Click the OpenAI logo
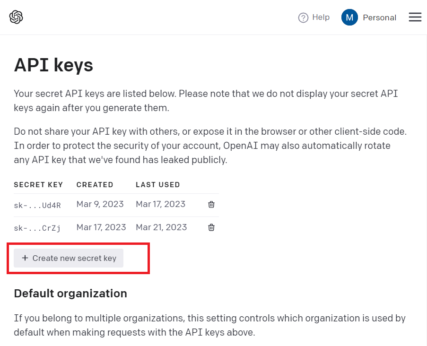The height and width of the screenshot is (346, 427). [16, 17]
